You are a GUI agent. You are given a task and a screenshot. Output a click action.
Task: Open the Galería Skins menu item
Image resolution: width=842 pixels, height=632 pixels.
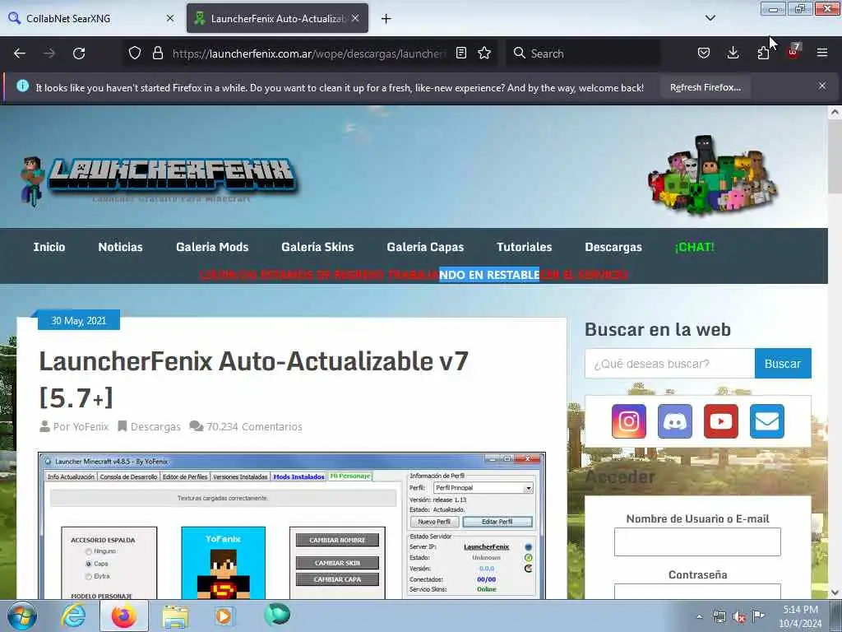point(317,247)
